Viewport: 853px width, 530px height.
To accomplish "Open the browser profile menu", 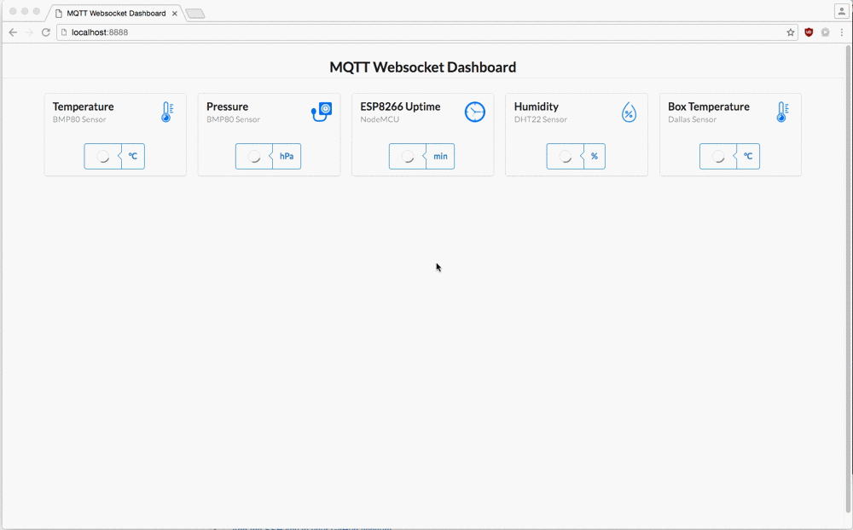I will click(840, 10).
